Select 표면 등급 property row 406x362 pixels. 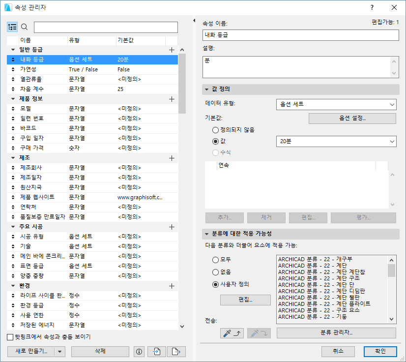(x=92, y=266)
